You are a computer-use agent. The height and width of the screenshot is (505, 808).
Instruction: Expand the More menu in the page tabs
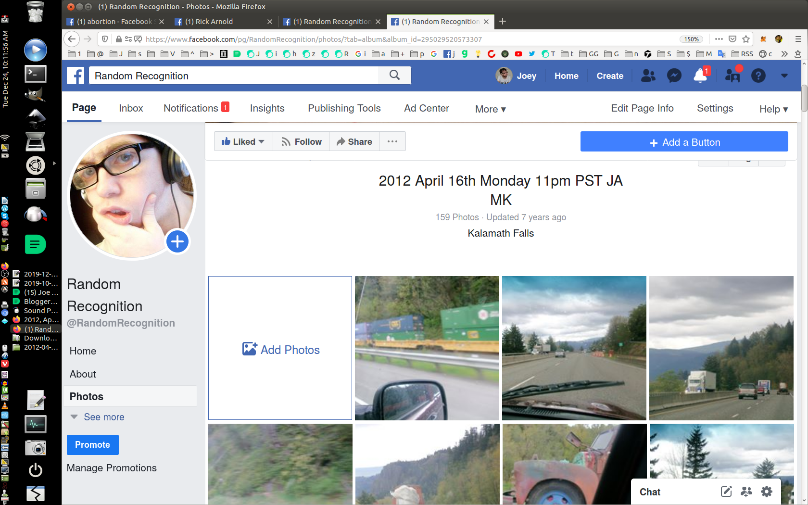point(490,109)
